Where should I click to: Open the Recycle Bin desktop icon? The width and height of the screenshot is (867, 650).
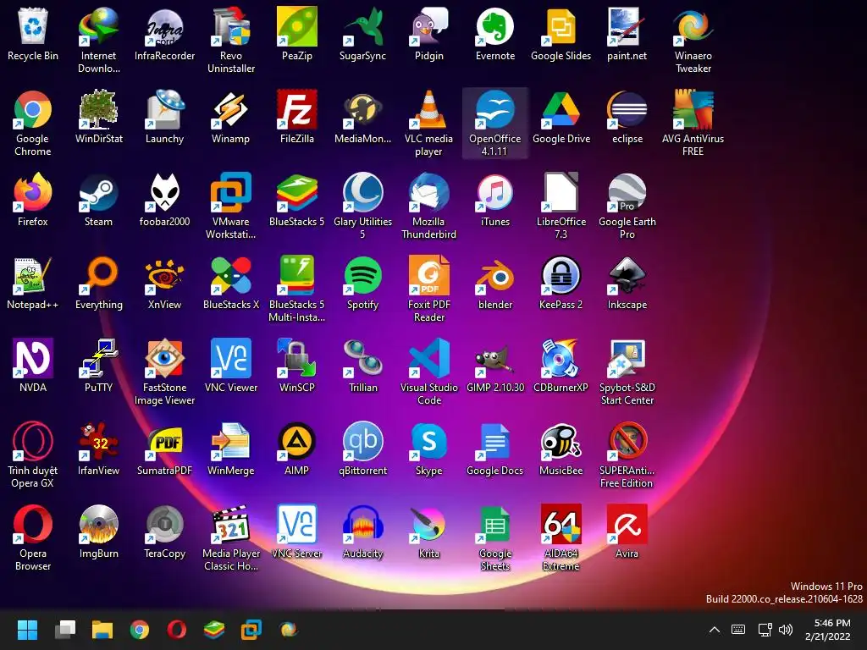pyautogui.click(x=33, y=28)
